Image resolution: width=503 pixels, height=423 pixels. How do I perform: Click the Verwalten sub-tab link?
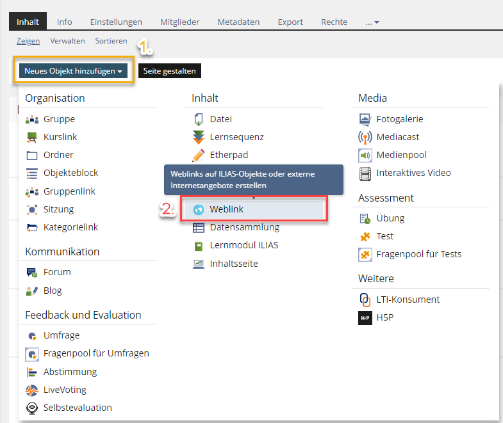pos(67,41)
